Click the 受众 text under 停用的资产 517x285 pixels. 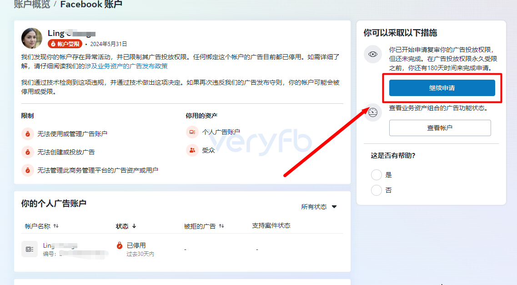tap(208, 150)
